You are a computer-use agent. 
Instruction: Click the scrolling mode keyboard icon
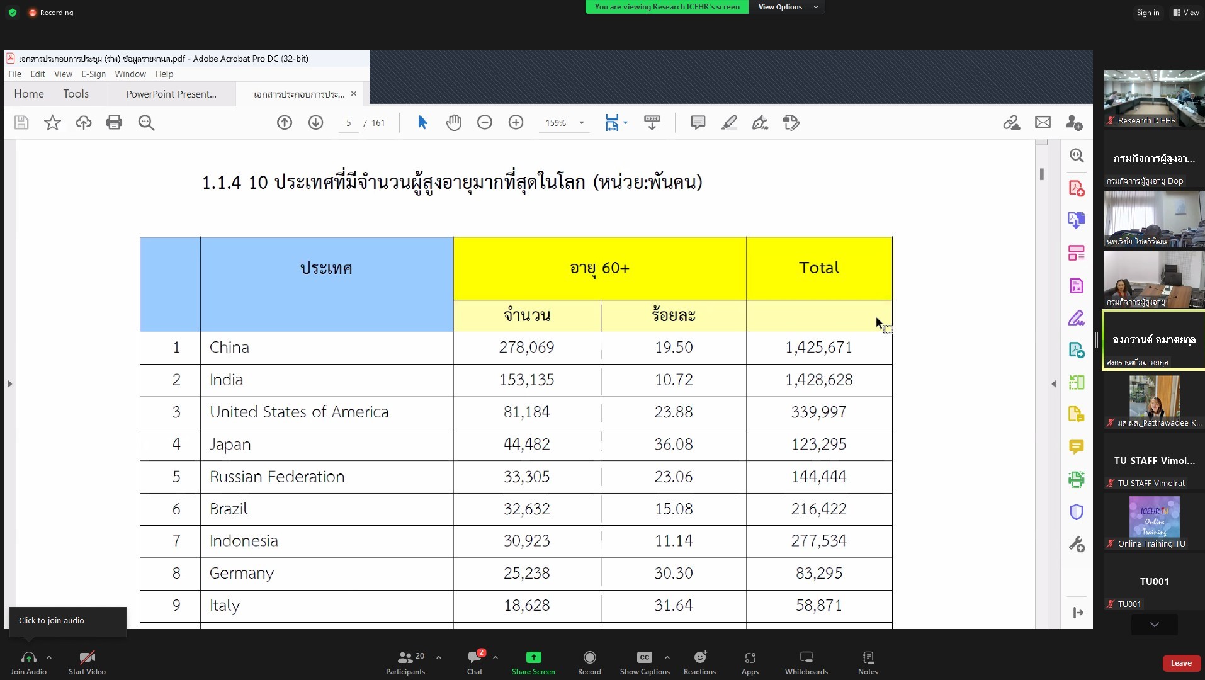(x=652, y=123)
